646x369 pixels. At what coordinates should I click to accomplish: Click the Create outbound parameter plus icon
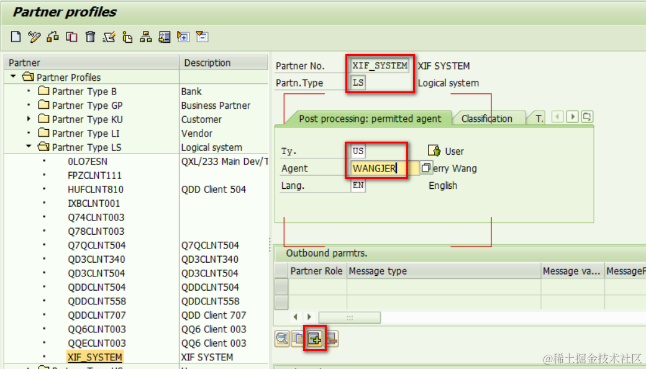(315, 339)
